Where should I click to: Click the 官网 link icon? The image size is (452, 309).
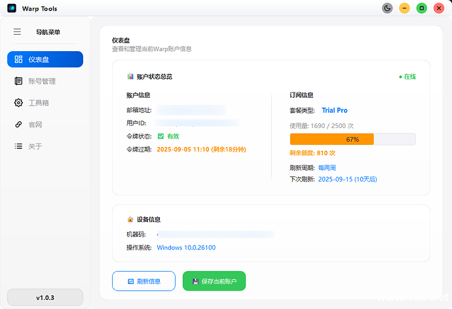18,125
